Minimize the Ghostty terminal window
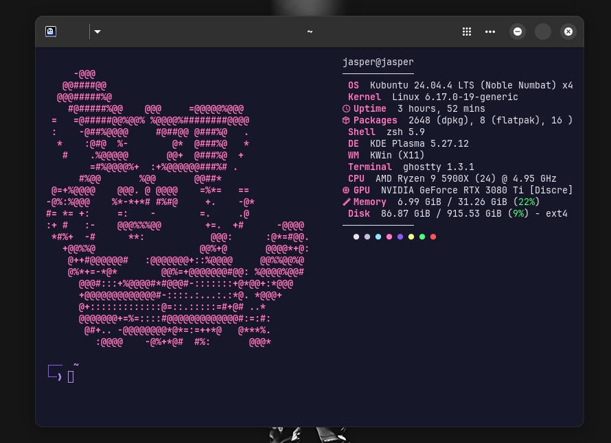The height and width of the screenshot is (443, 611). [518, 32]
